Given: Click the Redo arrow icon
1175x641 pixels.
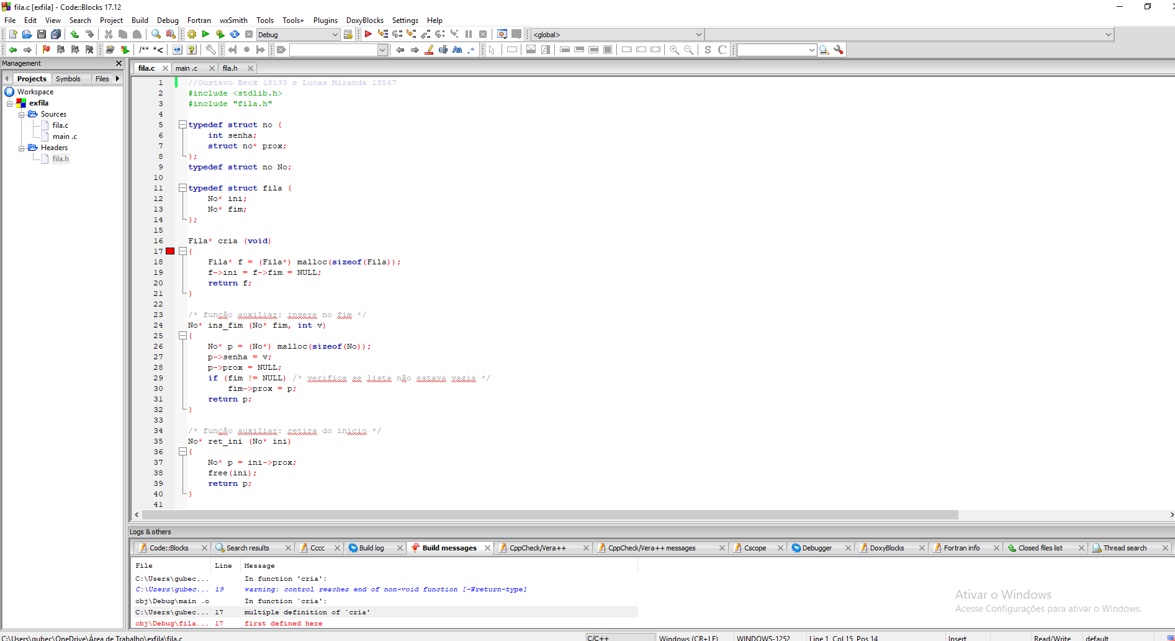Looking at the screenshot, I should [x=89, y=34].
